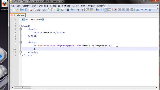The image size is (160, 90).
Task: Open the Plugins menu
Action: click(x=91, y=6)
